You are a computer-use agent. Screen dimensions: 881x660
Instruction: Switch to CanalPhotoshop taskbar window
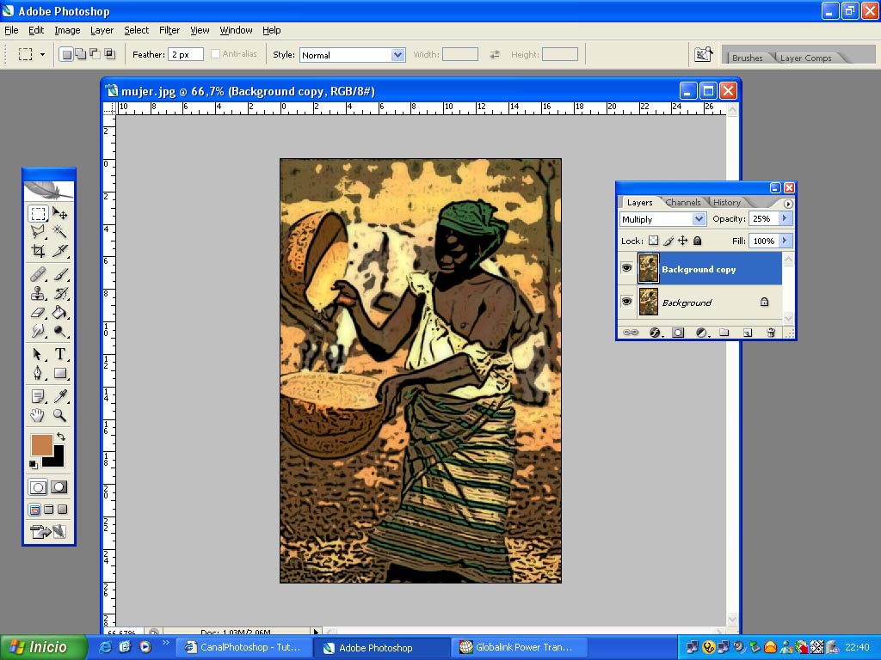[x=244, y=647]
